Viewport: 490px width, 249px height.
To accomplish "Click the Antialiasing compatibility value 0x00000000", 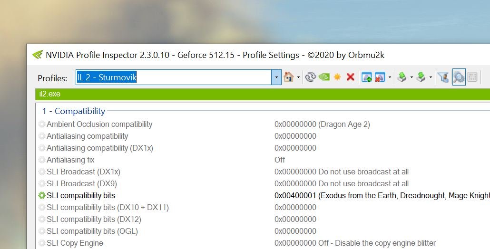I will (295, 136).
